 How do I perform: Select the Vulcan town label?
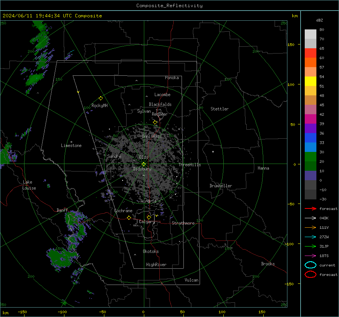(x=191, y=280)
